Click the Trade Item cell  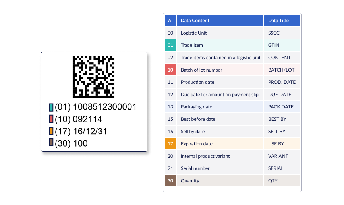220,45
